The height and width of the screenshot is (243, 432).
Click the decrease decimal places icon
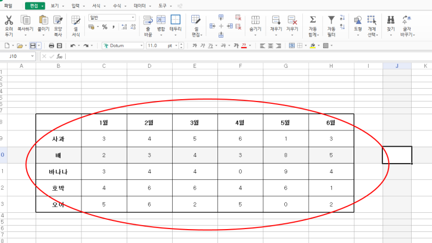pos(133,27)
